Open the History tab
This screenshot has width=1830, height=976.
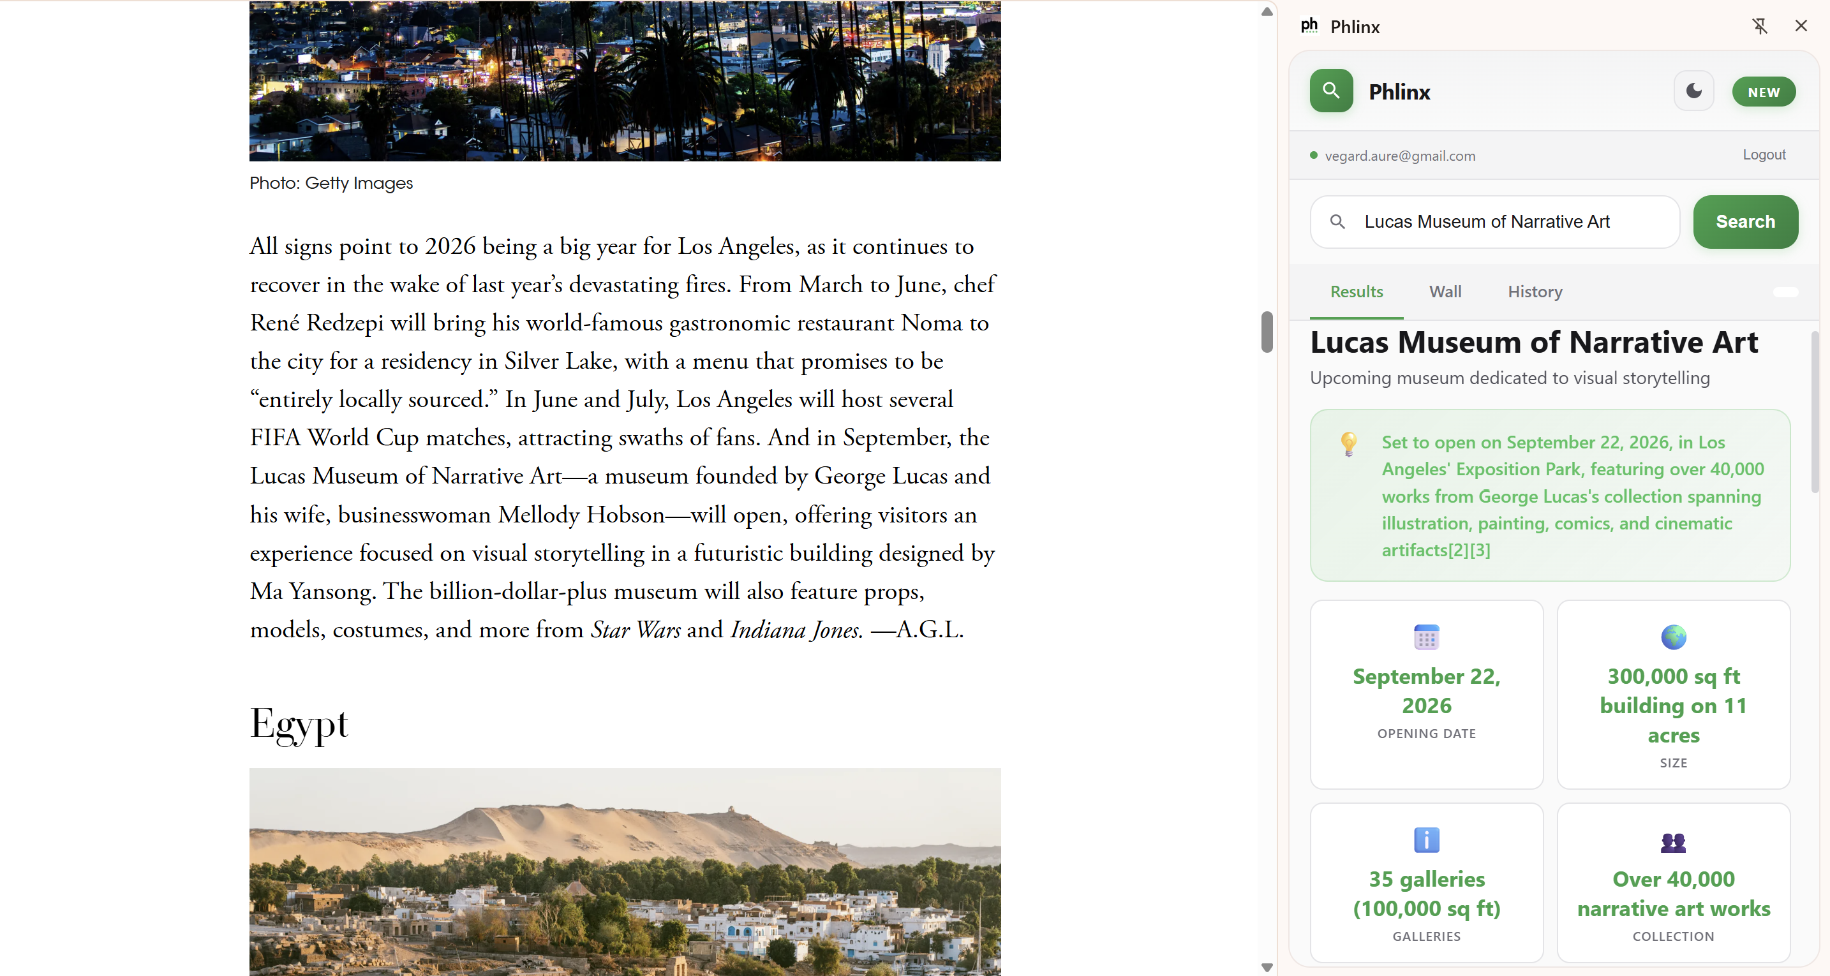click(1535, 292)
